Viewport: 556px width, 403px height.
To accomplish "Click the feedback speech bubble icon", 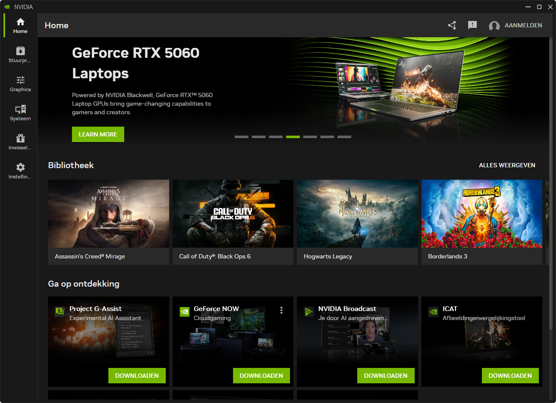I will click(472, 25).
